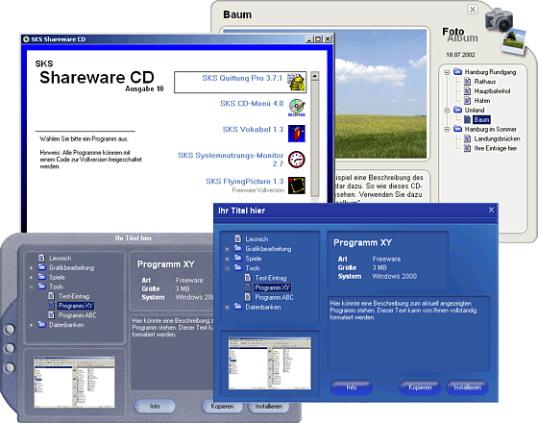Click the Programm ABC document icon in the blue window
The width and height of the screenshot is (538, 423).
pos(248,297)
